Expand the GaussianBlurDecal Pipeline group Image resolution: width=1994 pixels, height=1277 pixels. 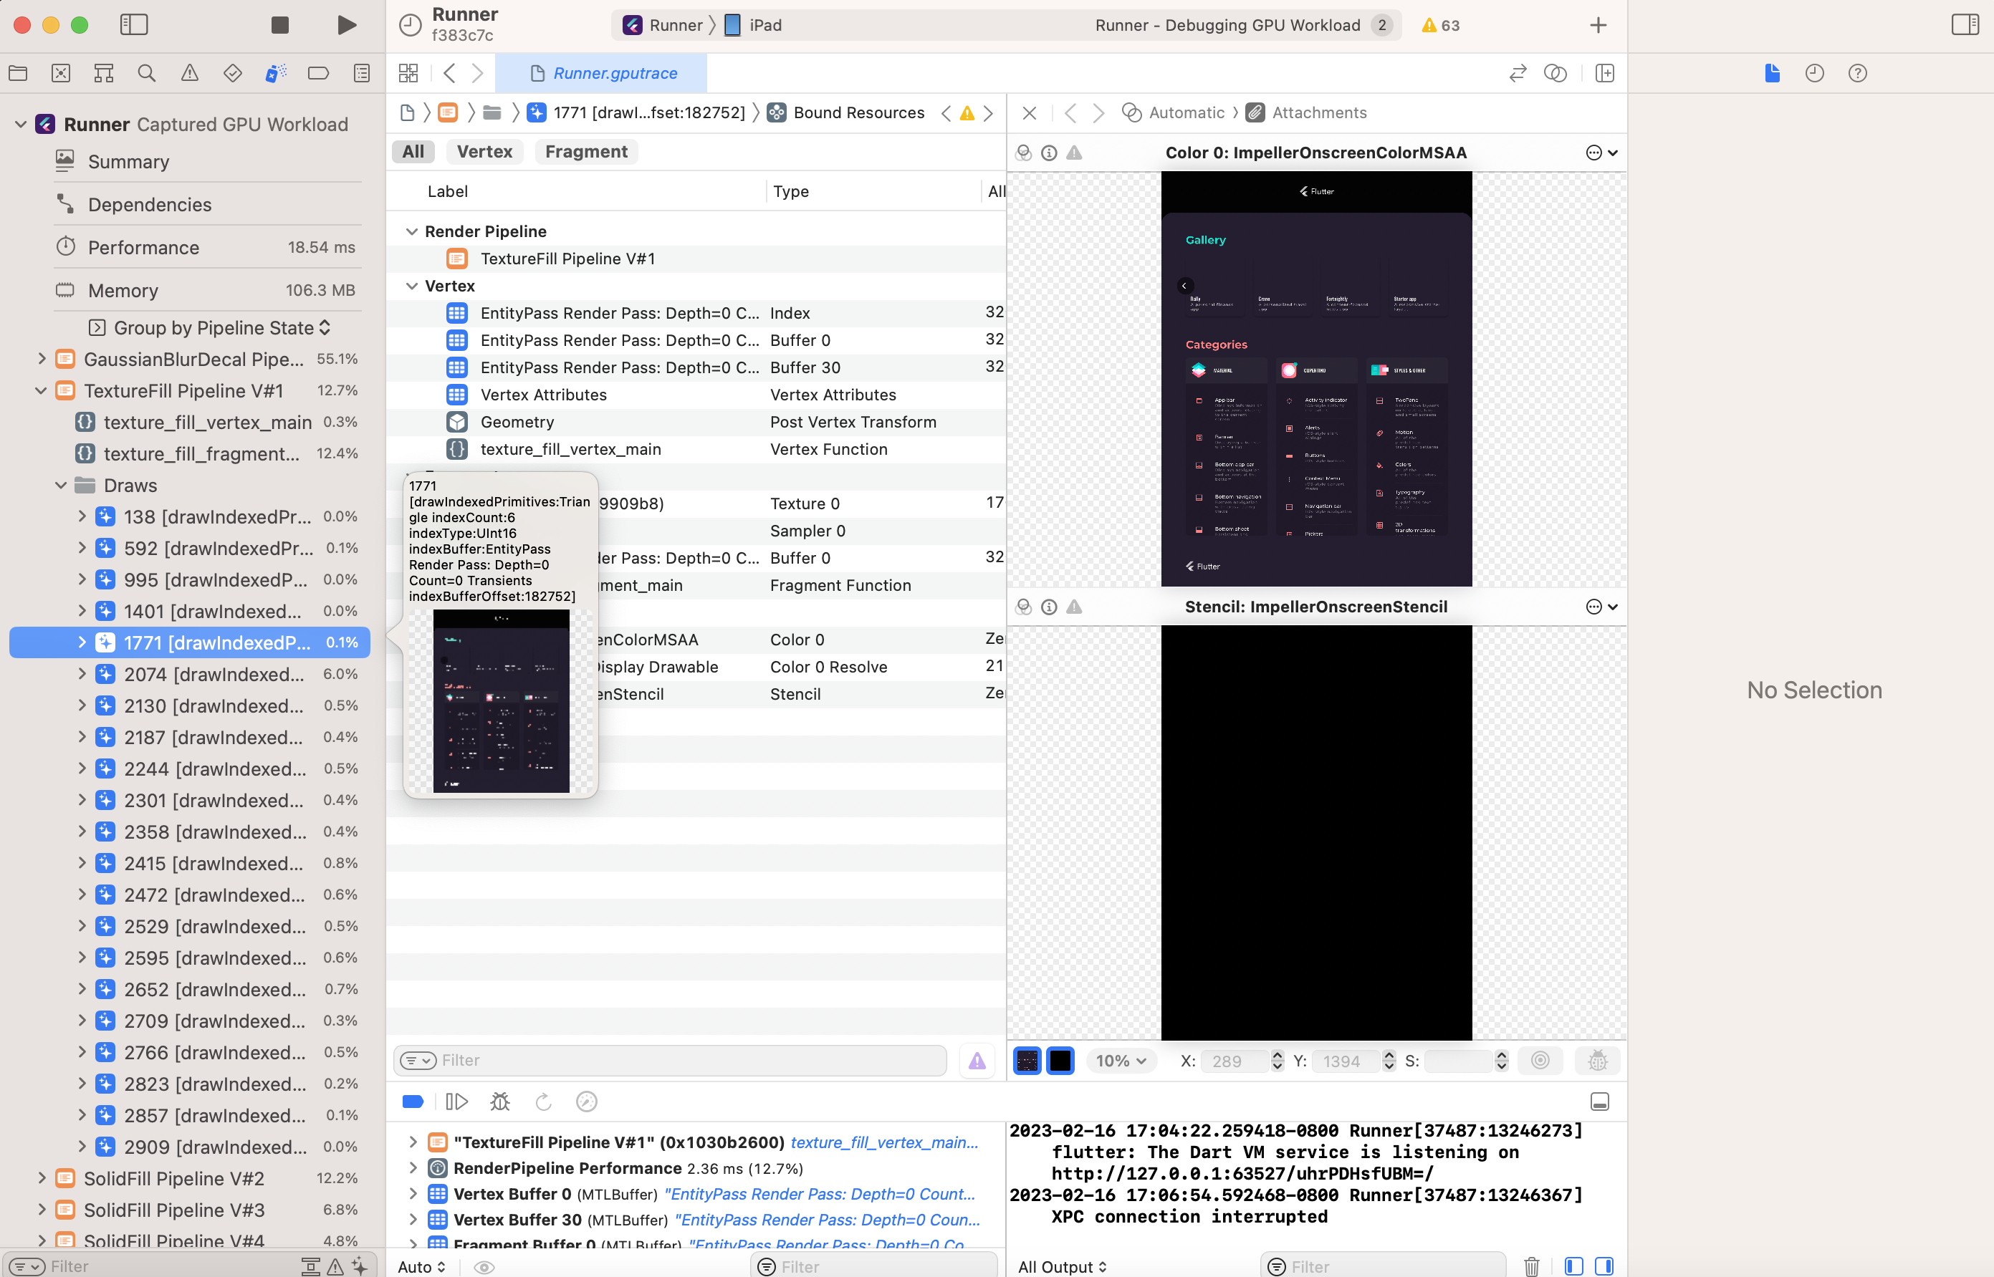(42, 359)
